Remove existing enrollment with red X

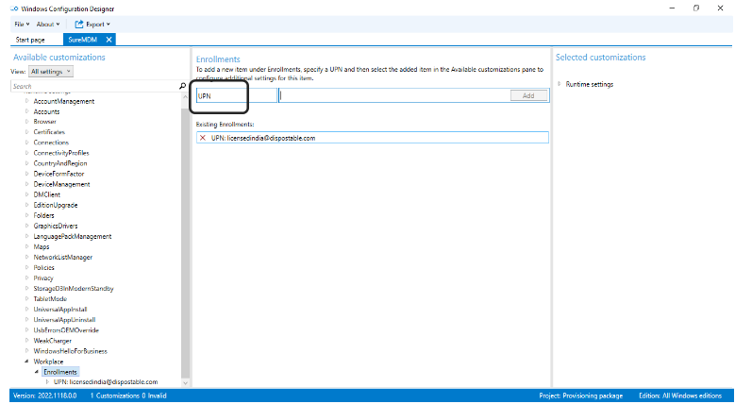coord(203,138)
